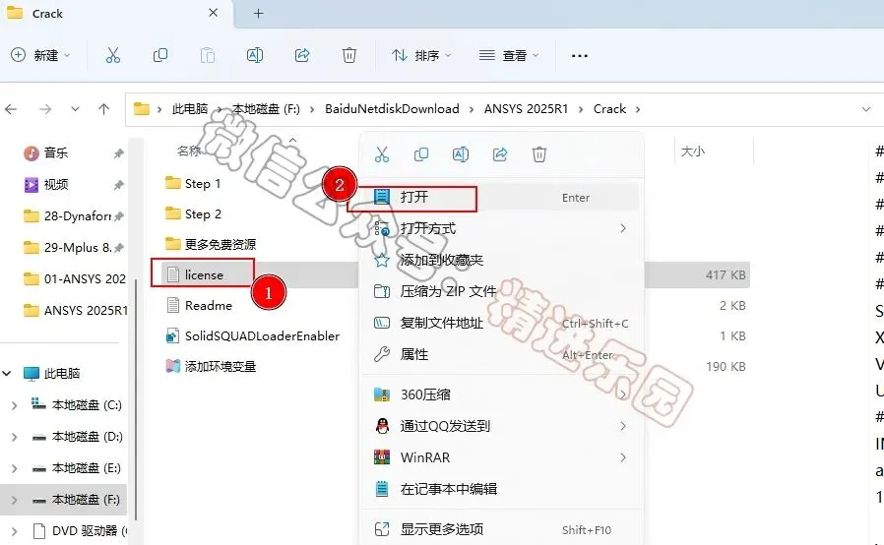Viewport: 884px width, 545px height.
Task: Click Copy icon in the context menu
Action: (421, 154)
